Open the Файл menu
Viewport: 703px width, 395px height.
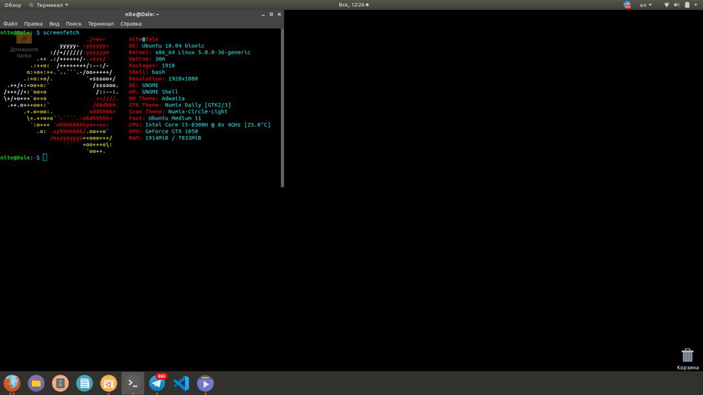[10, 24]
